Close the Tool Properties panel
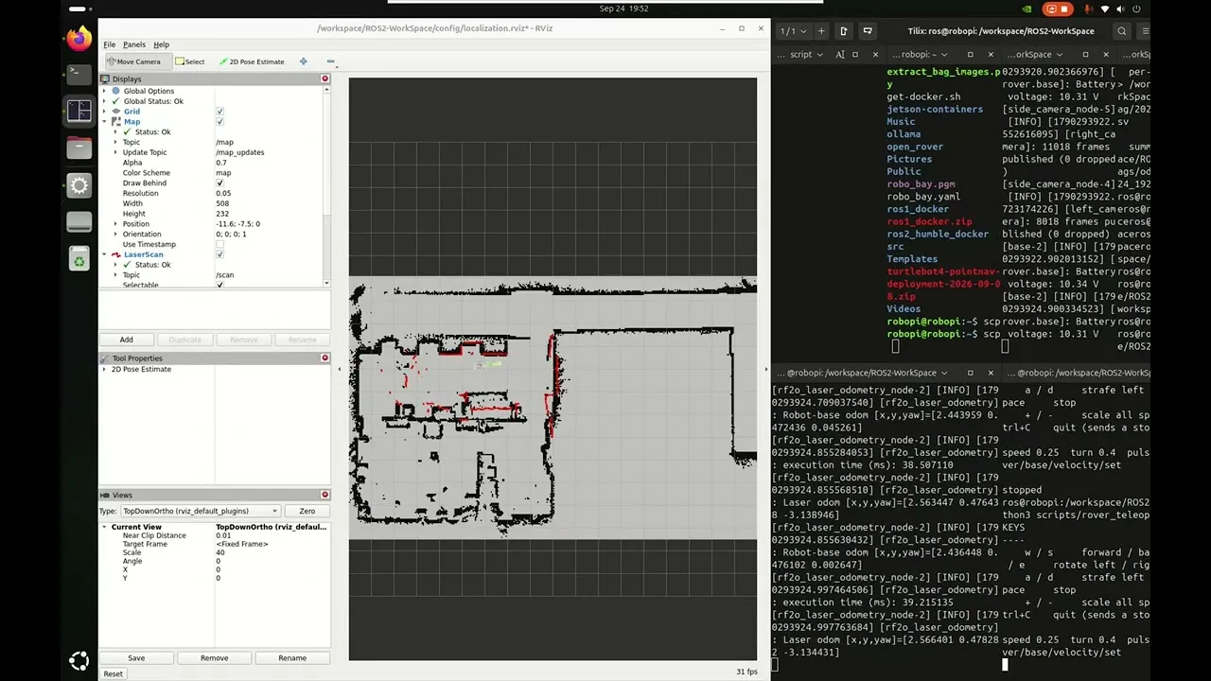Screen dimensions: 1211x681 tap(325, 358)
